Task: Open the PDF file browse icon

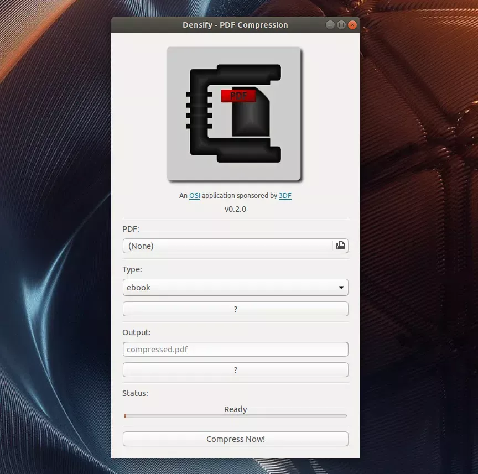Action: tap(340, 246)
